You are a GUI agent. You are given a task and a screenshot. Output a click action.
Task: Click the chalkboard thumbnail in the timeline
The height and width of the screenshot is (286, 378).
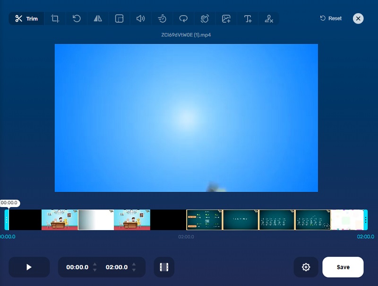coord(241,220)
